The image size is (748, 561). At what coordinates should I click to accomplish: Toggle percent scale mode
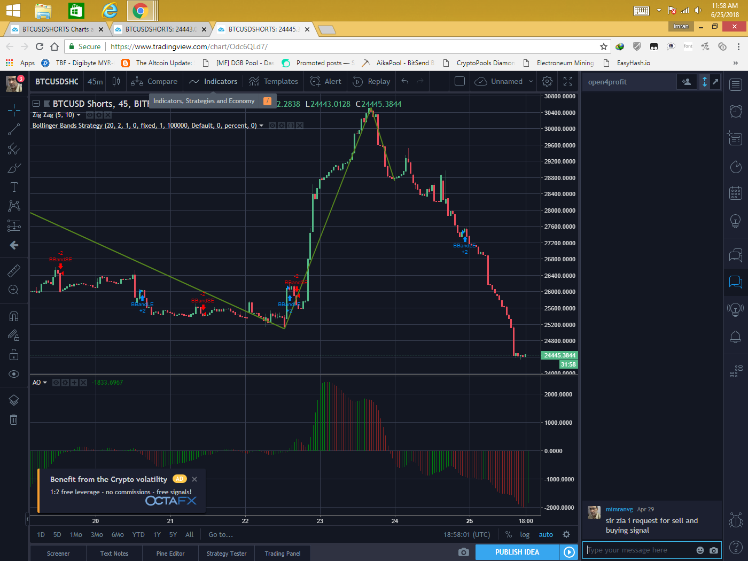[x=509, y=534]
